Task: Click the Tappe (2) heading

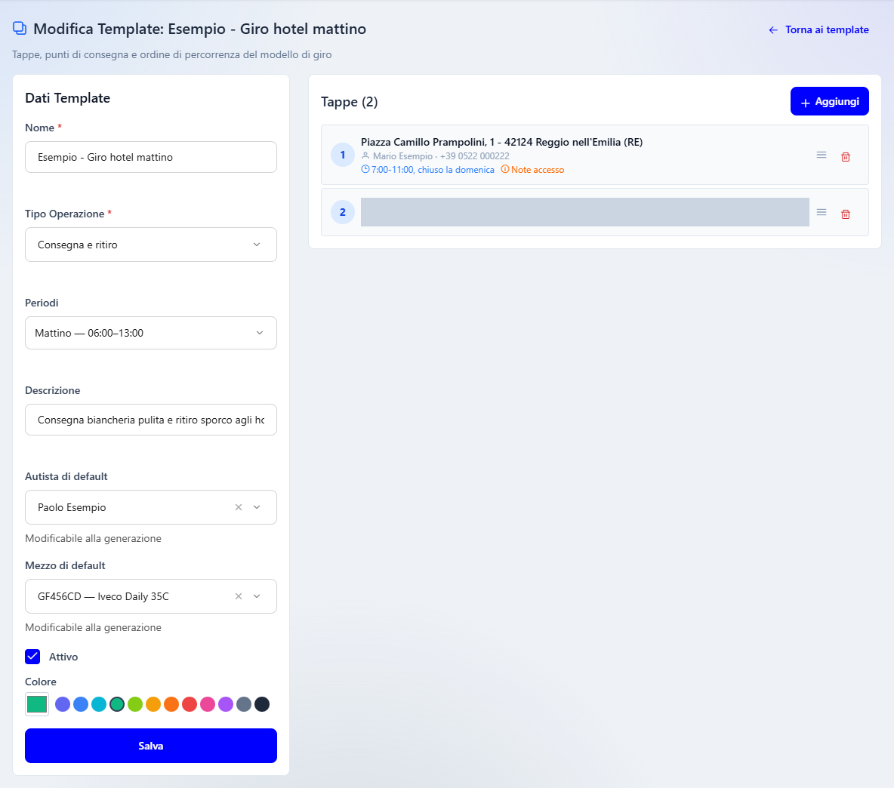Action: (350, 102)
